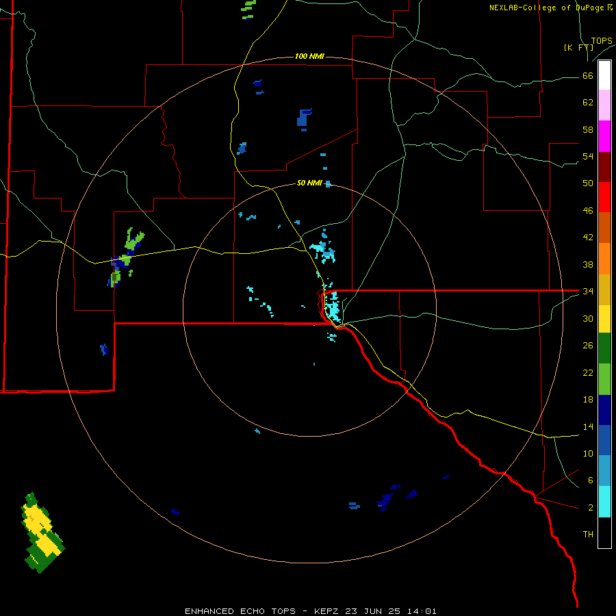Click the large cyan echo at the radar center
The width and height of the screenshot is (616, 616).
pyautogui.click(x=333, y=307)
